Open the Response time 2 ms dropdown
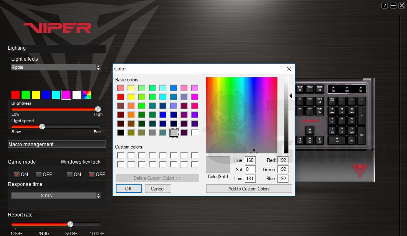Screen dimensions: 407x236 click(56, 196)
